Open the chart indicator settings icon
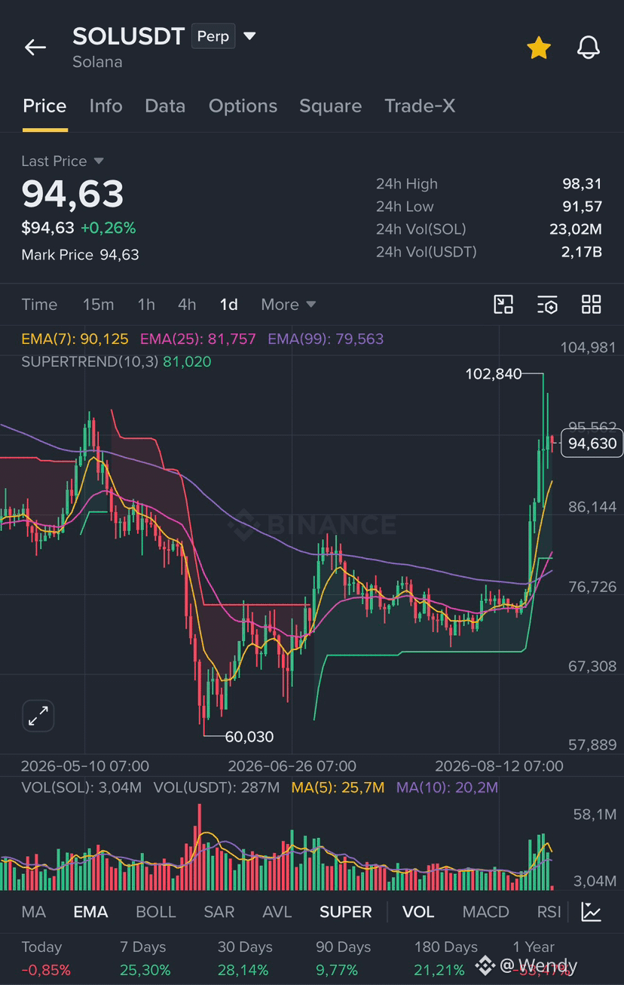The height and width of the screenshot is (985, 624). [x=547, y=304]
